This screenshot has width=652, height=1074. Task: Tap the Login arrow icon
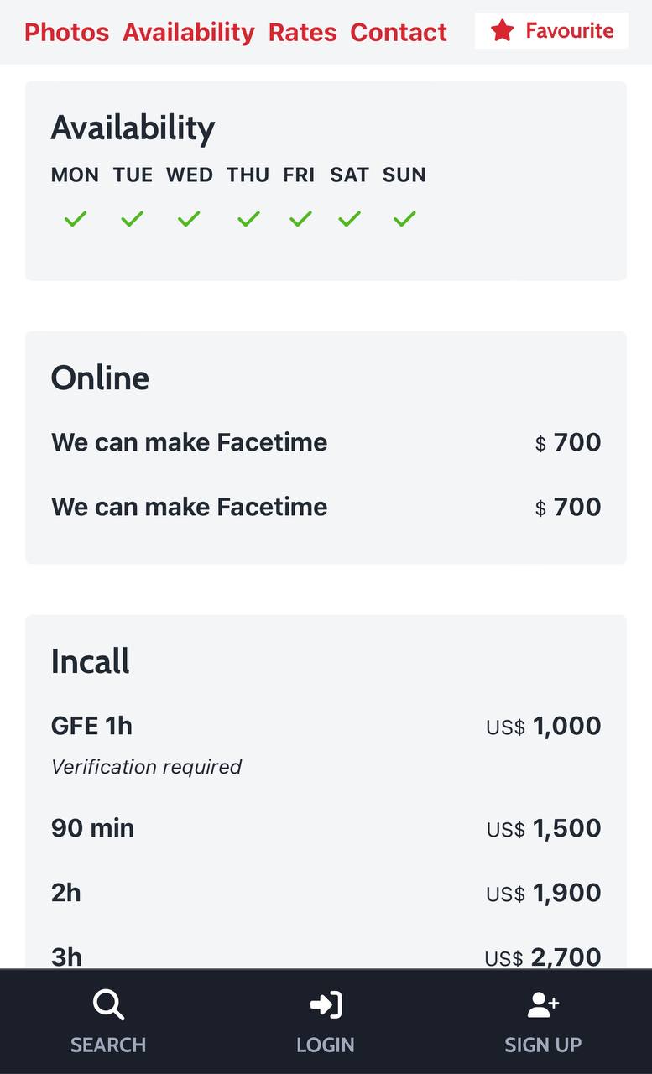point(326,1004)
